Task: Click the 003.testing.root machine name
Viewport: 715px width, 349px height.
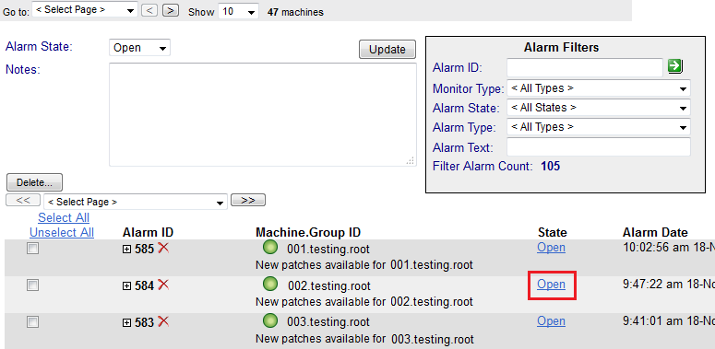Action: tap(328, 323)
